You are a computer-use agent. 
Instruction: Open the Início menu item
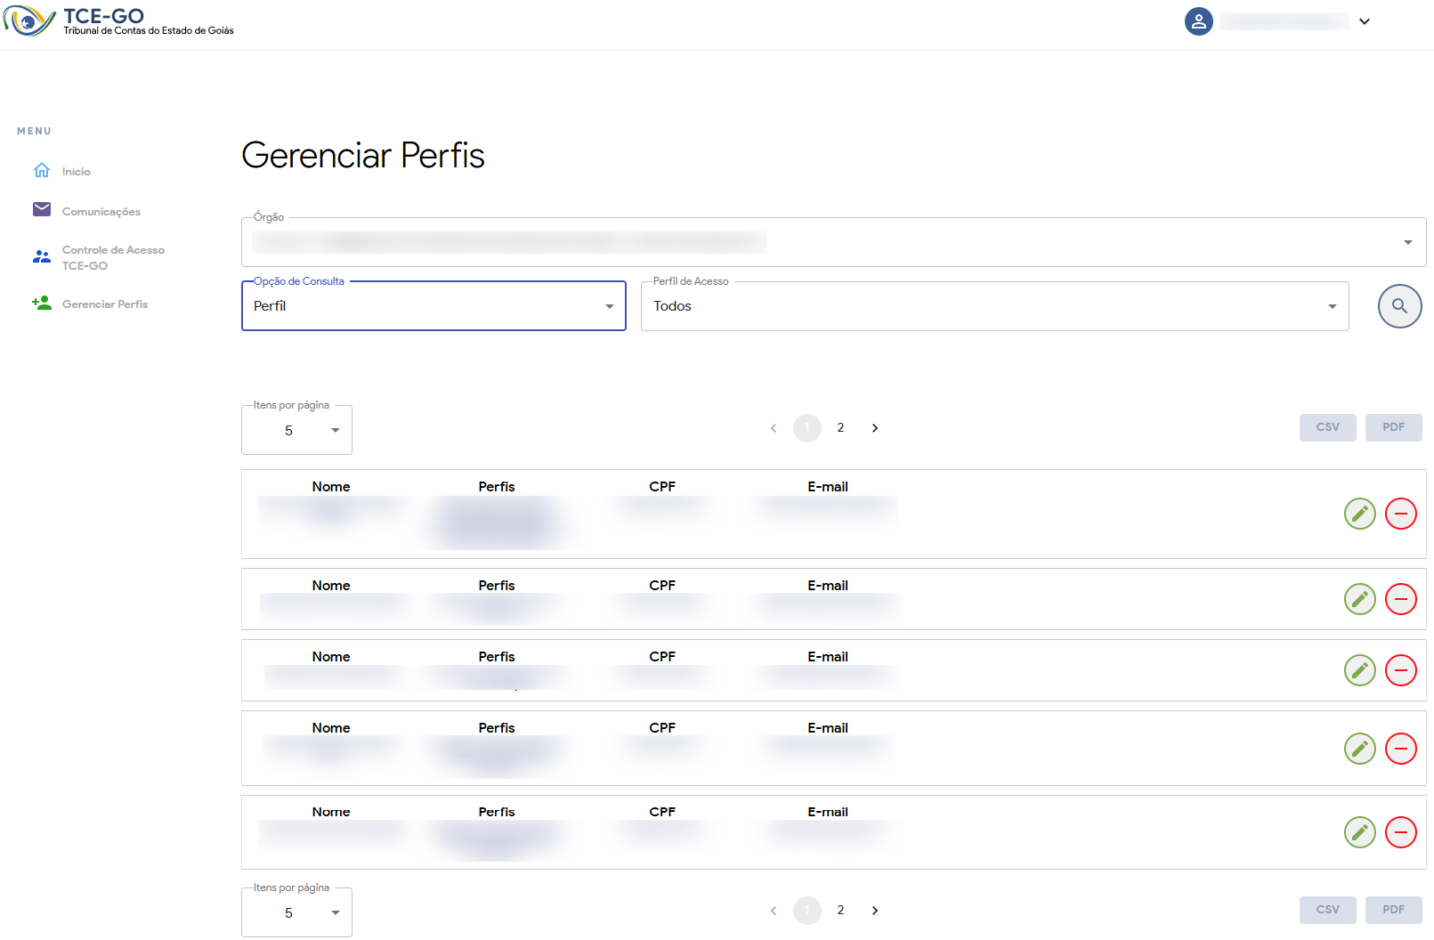pyautogui.click(x=76, y=172)
